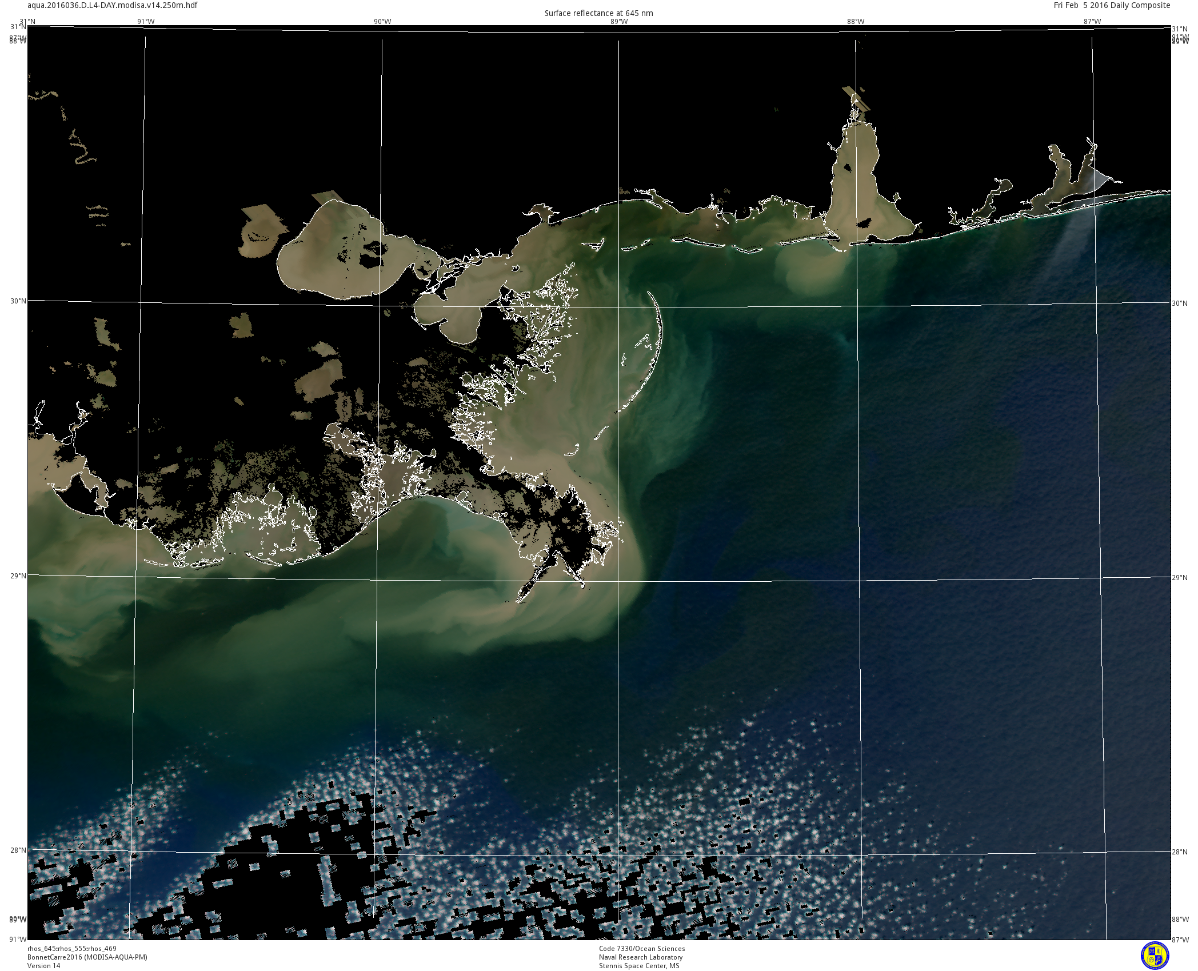The height and width of the screenshot is (971, 1198).
Task: Click the rhos_645:rhos_555:rhos_469 band text
Action: click(x=72, y=949)
